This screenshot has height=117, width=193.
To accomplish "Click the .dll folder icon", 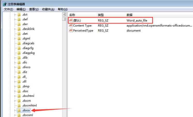I will point(19,82).
